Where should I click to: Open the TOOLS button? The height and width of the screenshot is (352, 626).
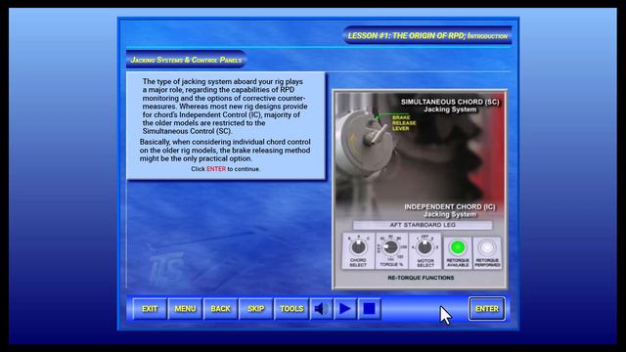point(291,309)
